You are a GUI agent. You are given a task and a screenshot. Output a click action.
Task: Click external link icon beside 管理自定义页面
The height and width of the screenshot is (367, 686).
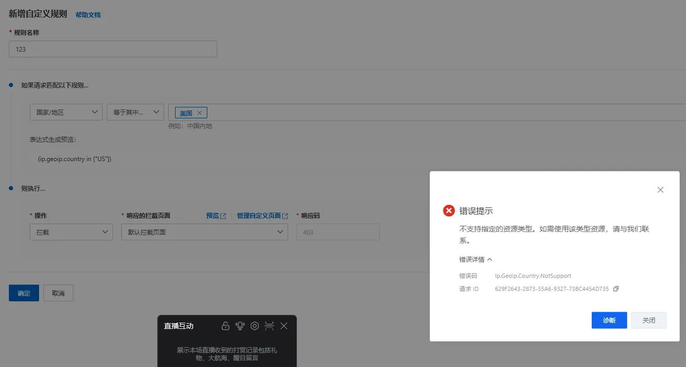[x=285, y=216]
